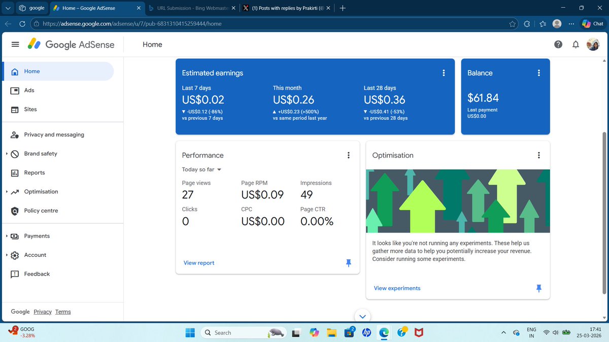Open Optimisation card three-dot menu
Screen dimensions: 609x342
point(539,156)
